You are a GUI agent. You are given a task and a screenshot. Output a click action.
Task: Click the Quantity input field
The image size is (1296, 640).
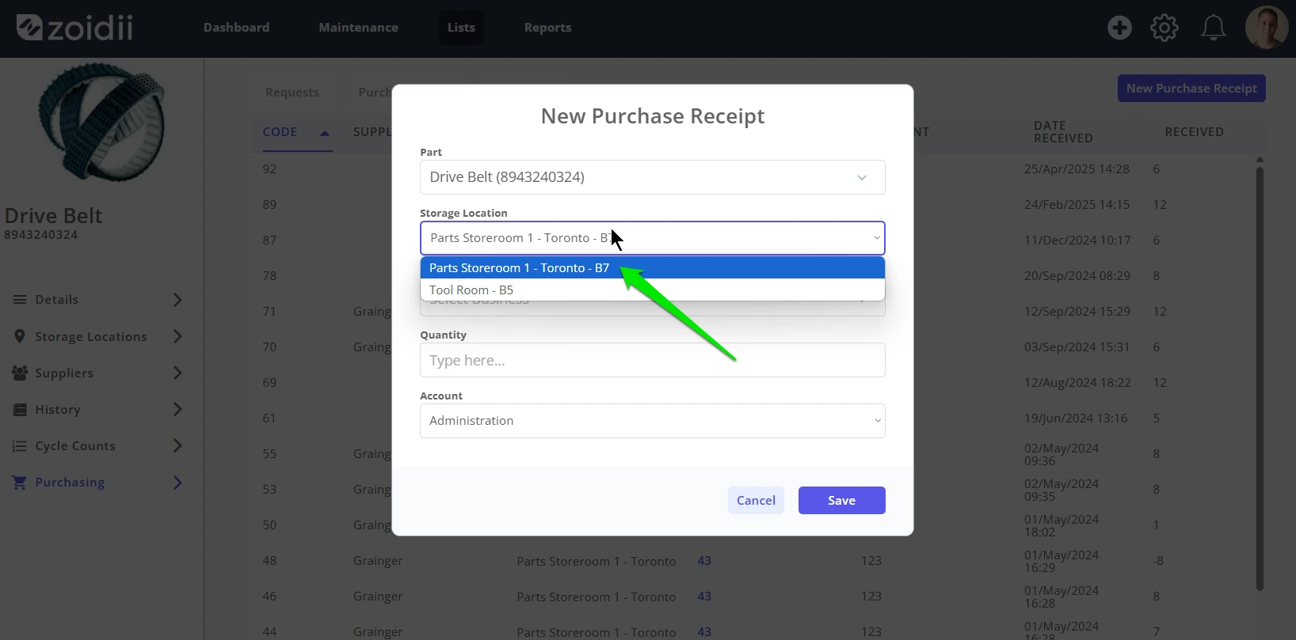pos(652,360)
